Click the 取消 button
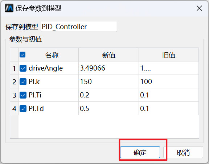This screenshot has width=209, height=164. [x=183, y=152]
